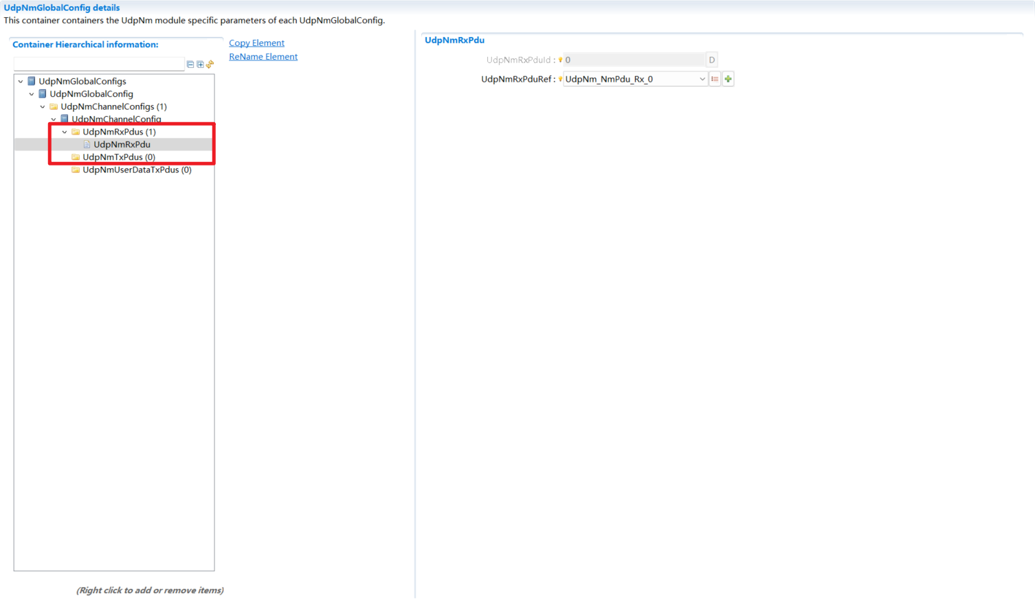Viewport: 1035px width, 600px height.
Task: Click the green plus icon beside UdpNmRxPduRef
Action: 728,79
